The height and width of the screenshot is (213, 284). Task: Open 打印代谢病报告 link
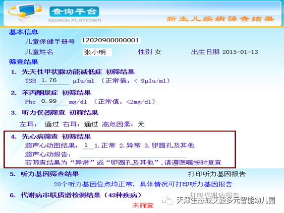pos(214,194)
